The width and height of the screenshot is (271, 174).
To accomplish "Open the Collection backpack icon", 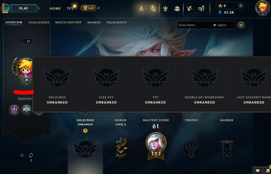I will (177, 8).
